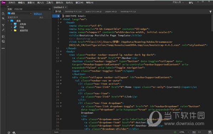This screenshot has width=213, height=134.
Task: Toggle the INS insert mode indicator
Action: click(194, 132)
